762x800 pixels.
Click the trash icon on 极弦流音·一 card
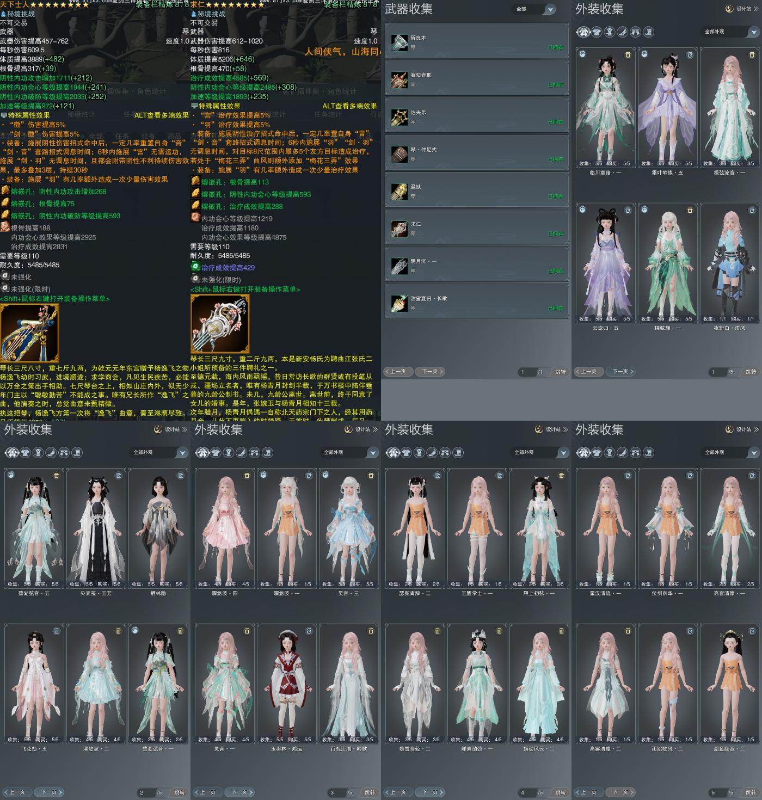tap(752, 55)
